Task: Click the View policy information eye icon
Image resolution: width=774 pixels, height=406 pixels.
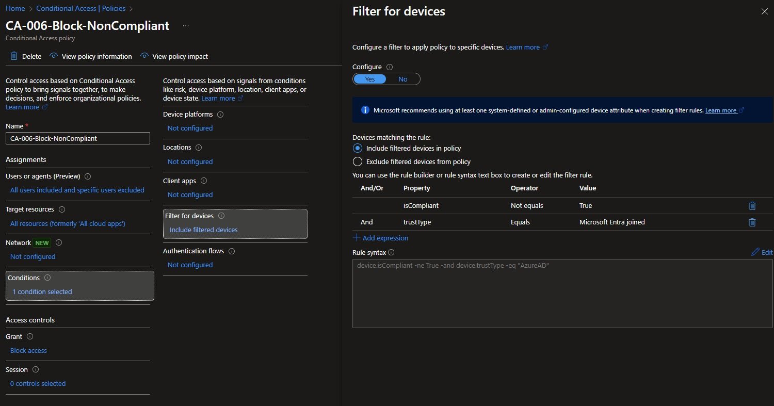Action: point(54,56)
